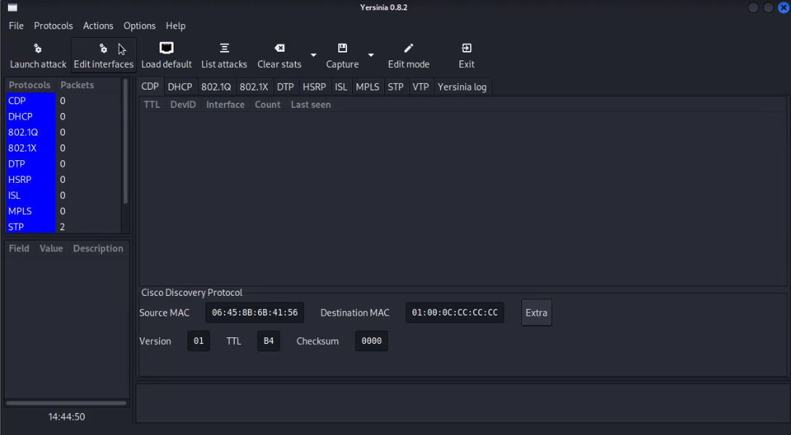This screenshot has height=435, width=791.
Task: Select DHCP row in Protocols list
Action: click(x=63, y=117)
